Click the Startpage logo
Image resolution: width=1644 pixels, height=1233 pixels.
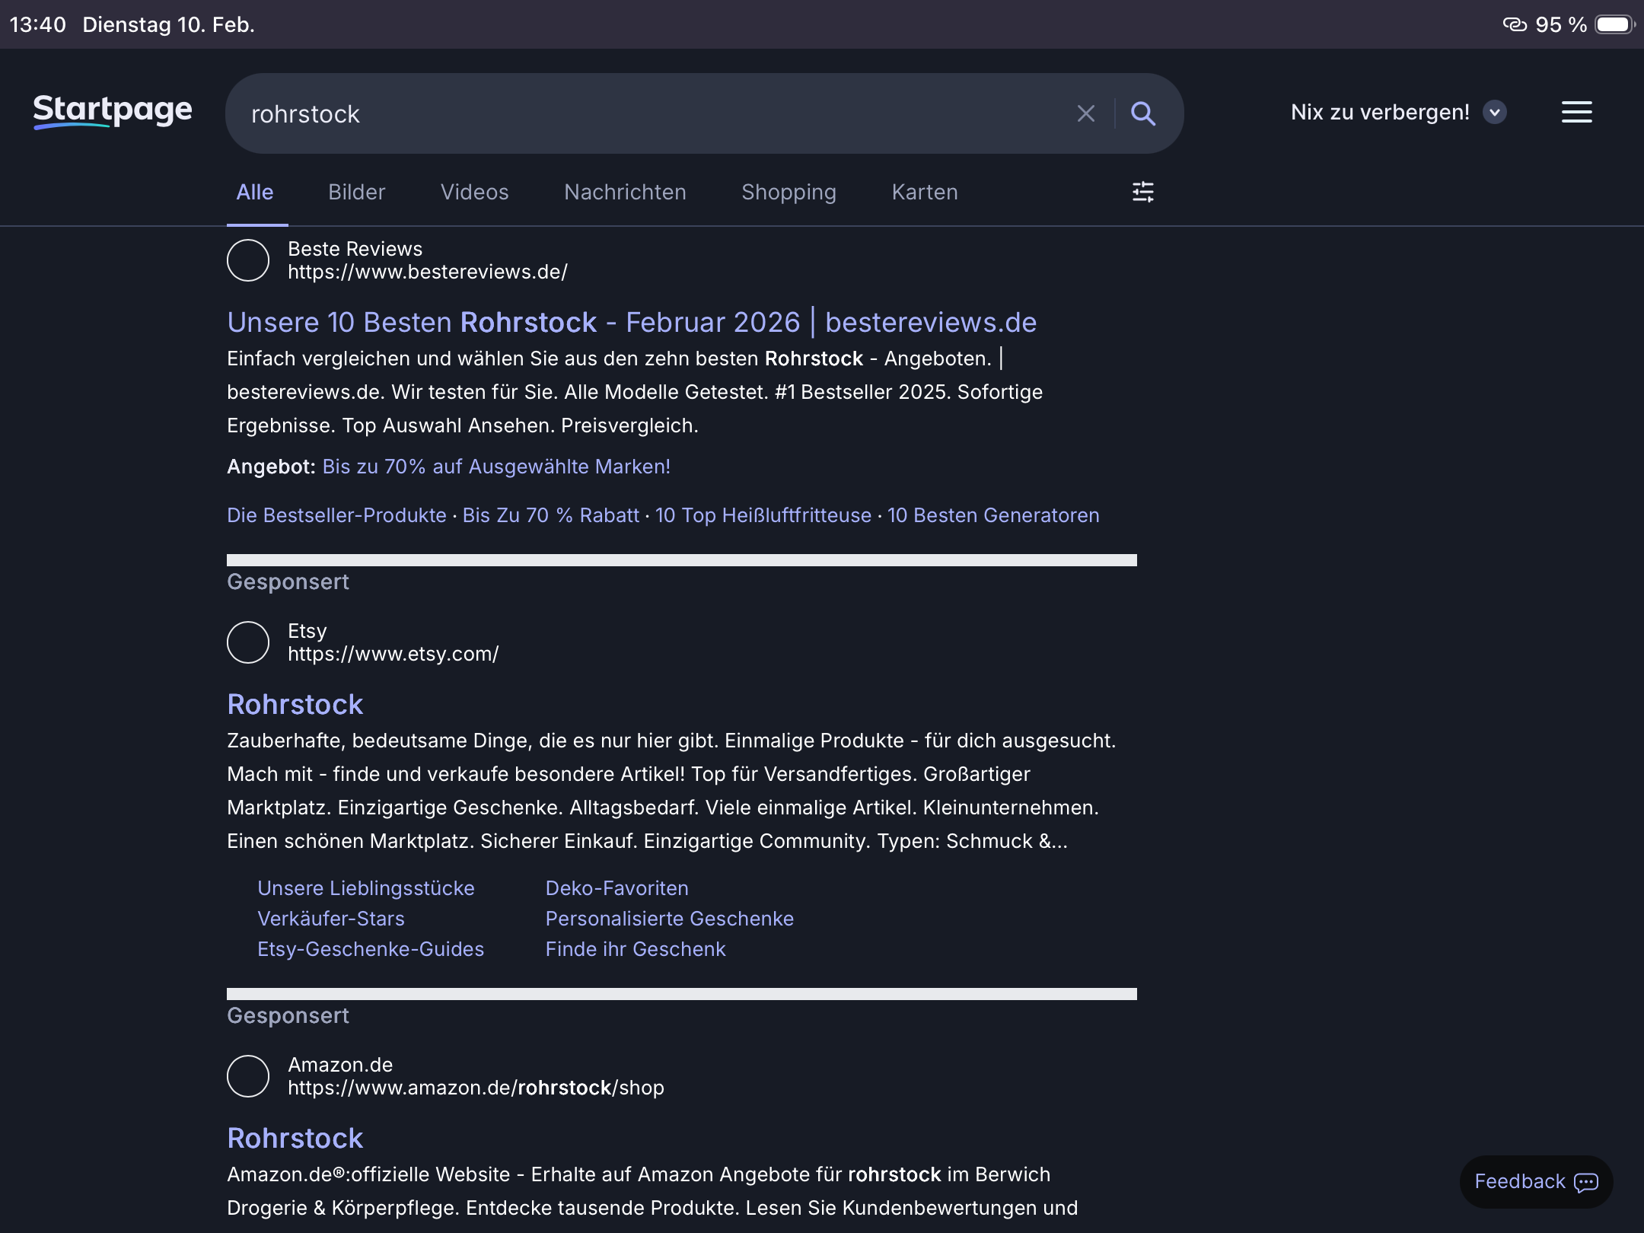(113, 111)
